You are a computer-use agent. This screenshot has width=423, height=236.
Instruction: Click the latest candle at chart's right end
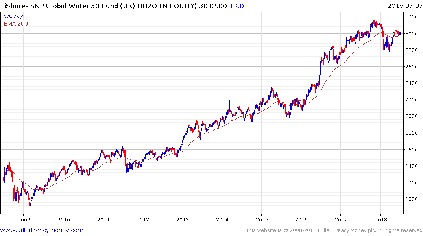pos(399,34)
